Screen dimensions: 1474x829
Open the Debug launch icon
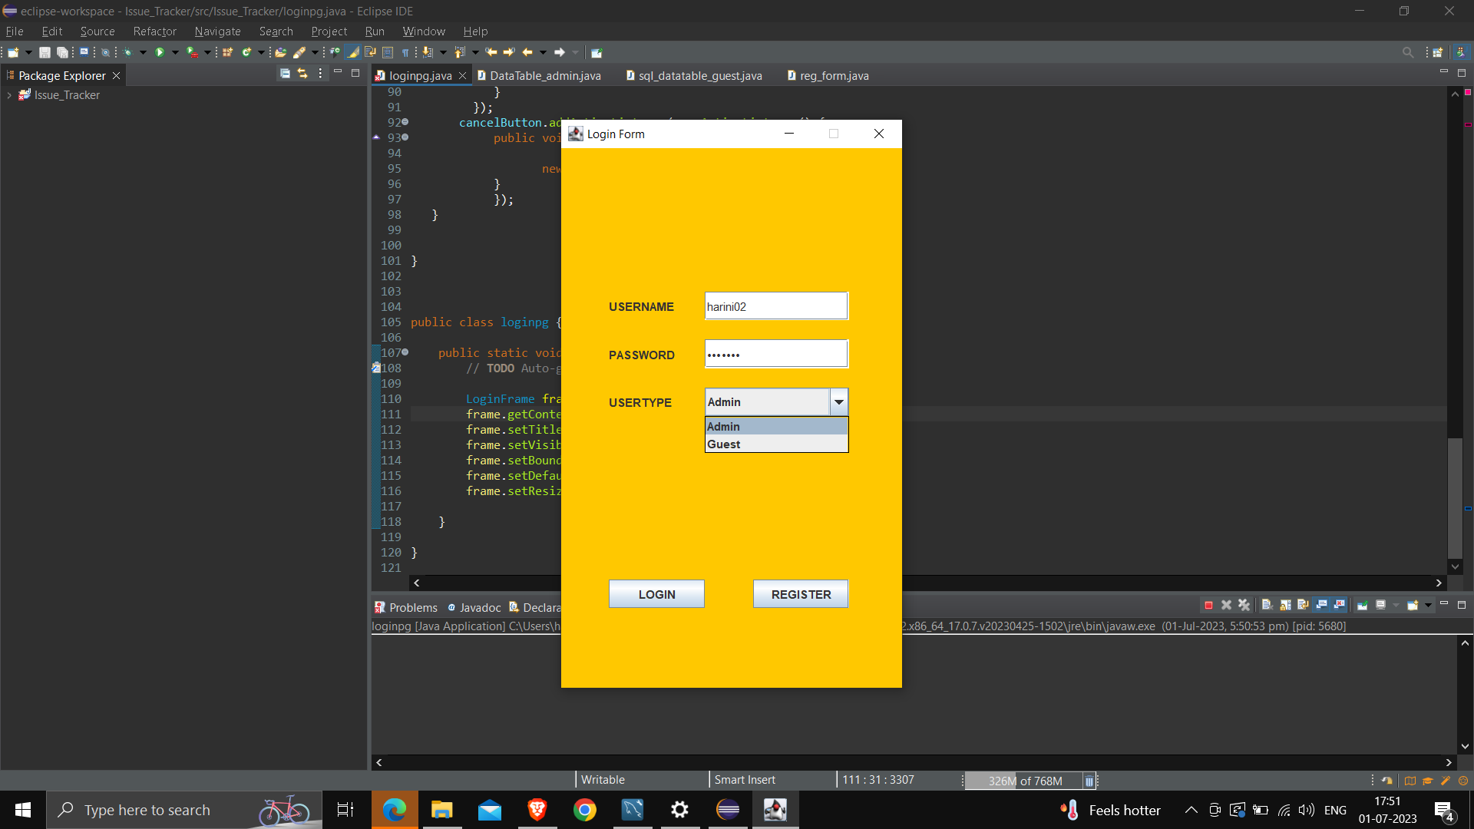(127, 52)
